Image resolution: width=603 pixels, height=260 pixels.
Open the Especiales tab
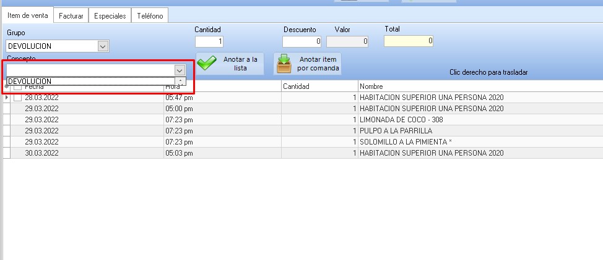point(110,16)
